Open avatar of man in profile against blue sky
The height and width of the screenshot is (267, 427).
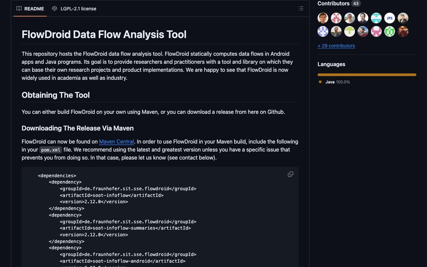point(363,31)
